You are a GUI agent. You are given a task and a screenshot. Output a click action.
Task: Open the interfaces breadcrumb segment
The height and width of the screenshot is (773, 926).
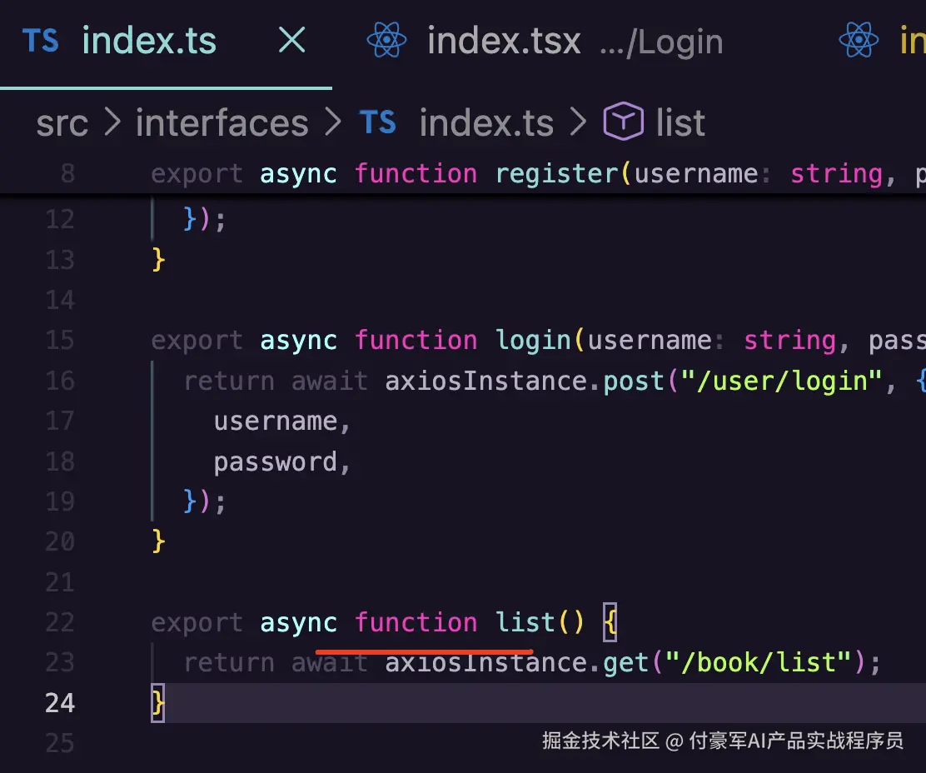coord(222,122)
